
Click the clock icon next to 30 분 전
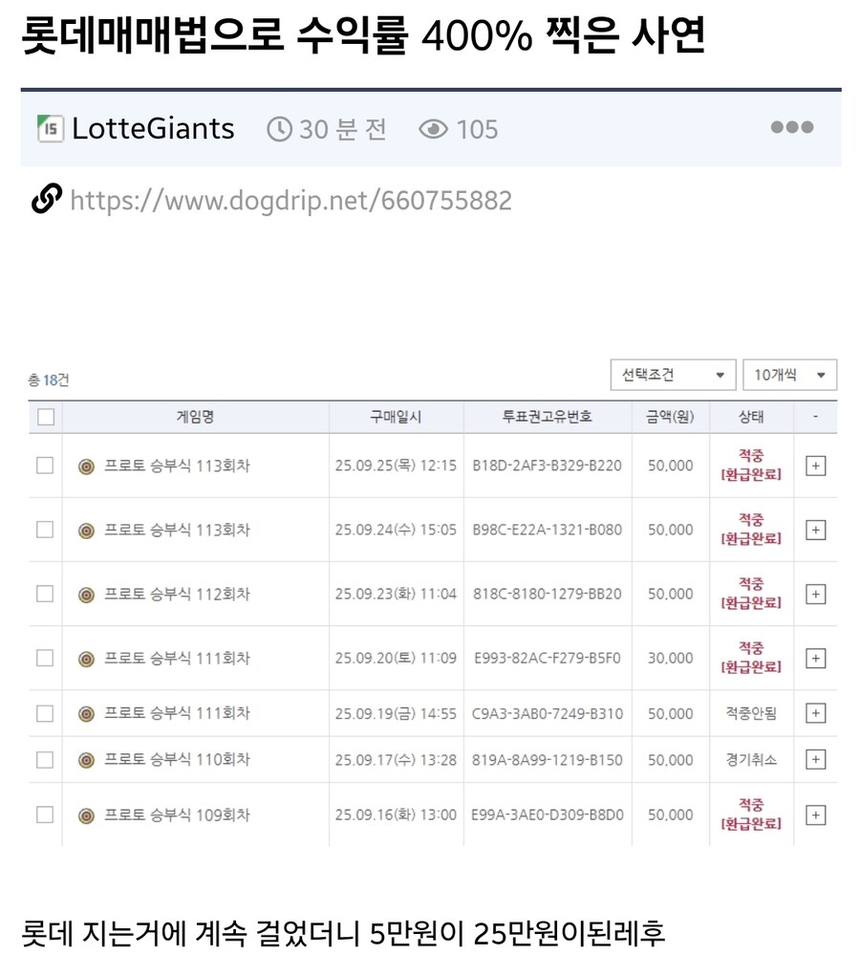[279, 129]
